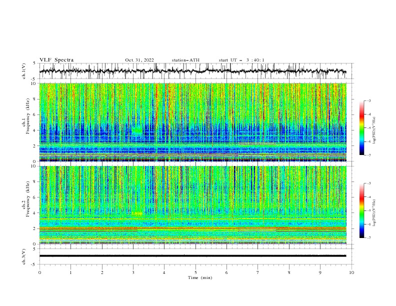Image resolution: width=396 pixels, height=306 pixels.
Task: Click the '-3' label on ch.1 colorbar
Action: (369, 100)
